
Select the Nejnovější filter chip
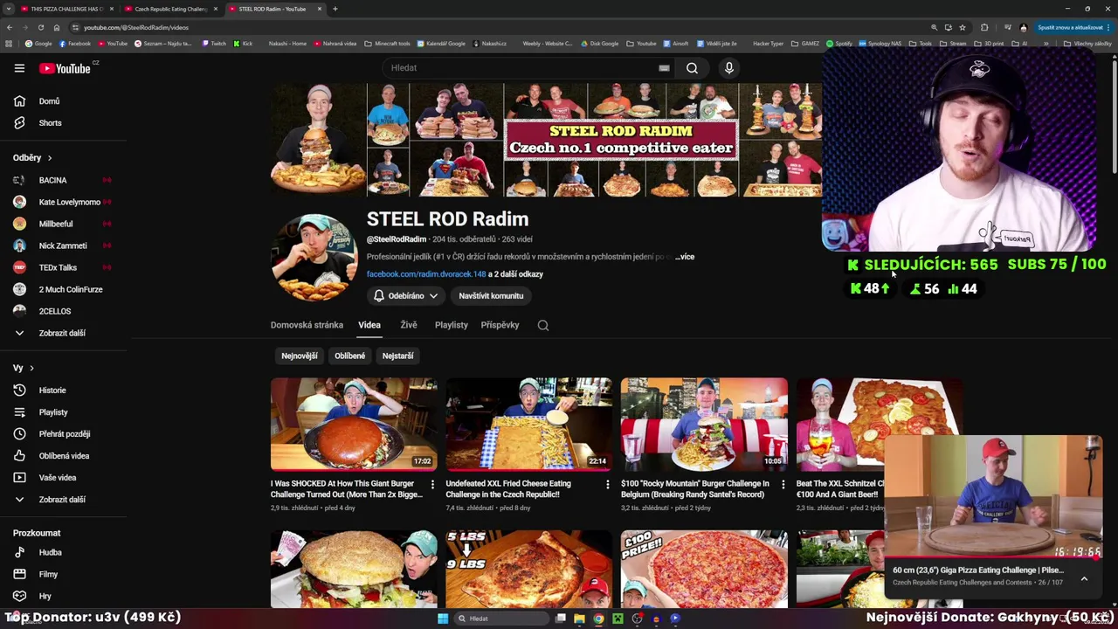pos(300,356)
